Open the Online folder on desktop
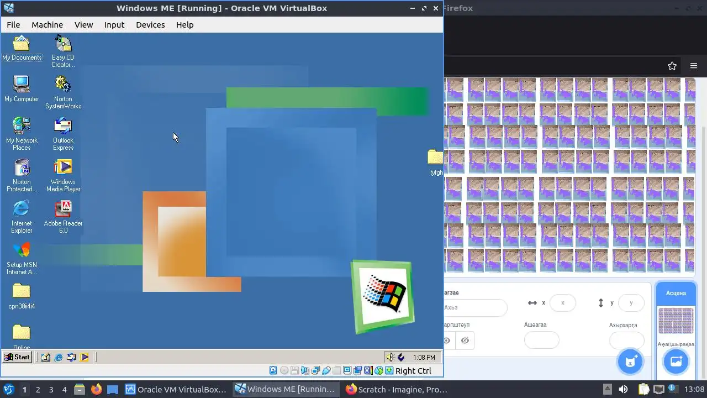 click(x=22, y=337)
